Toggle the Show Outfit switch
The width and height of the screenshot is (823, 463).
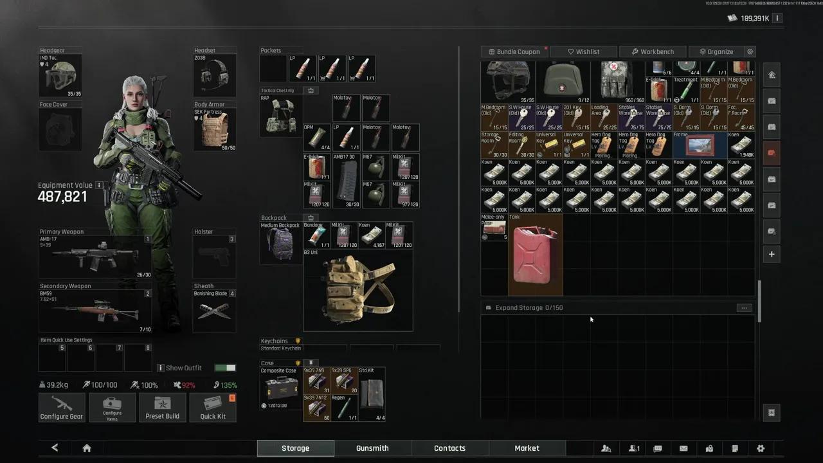coord(225,368)
